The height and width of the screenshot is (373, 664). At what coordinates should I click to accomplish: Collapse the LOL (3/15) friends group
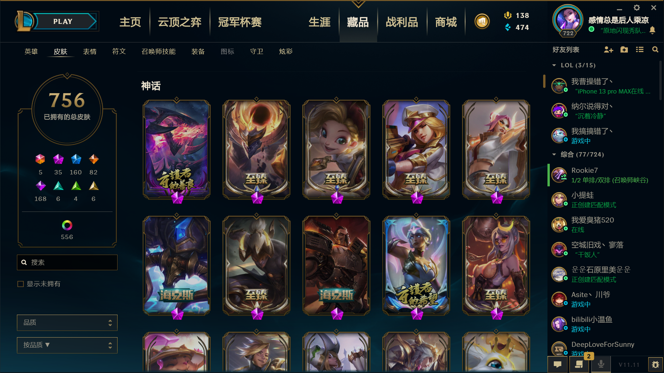coord(554,65)
